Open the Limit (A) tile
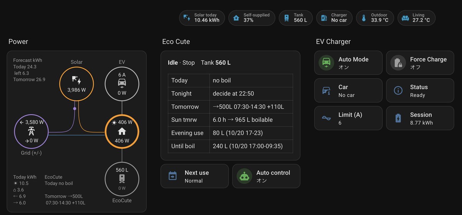Screen dimensions: 462x215 click(x=348, y=118)
